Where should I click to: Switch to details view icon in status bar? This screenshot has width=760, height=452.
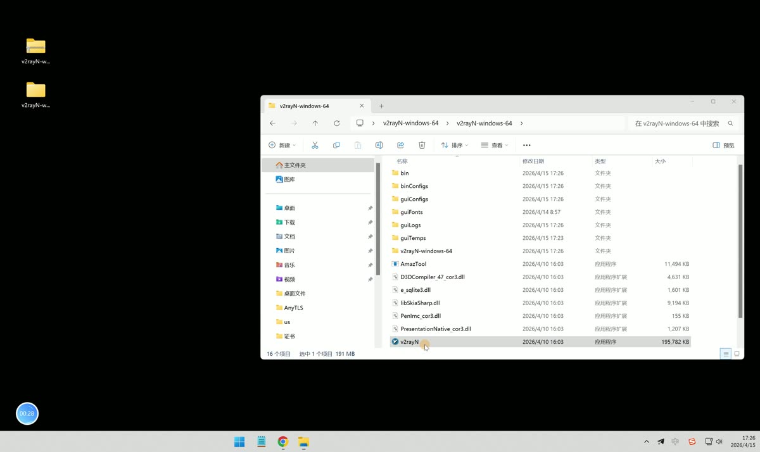726,354
